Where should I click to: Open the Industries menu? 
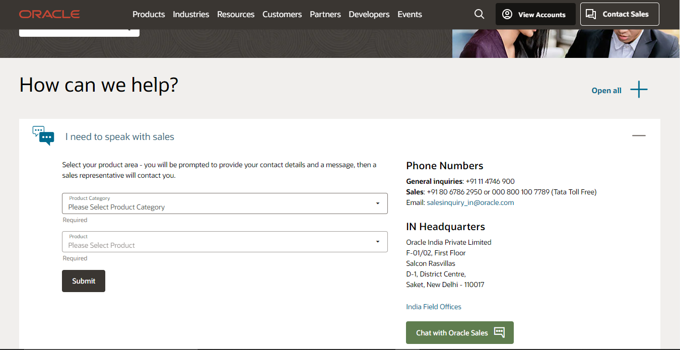coord(191,14)
